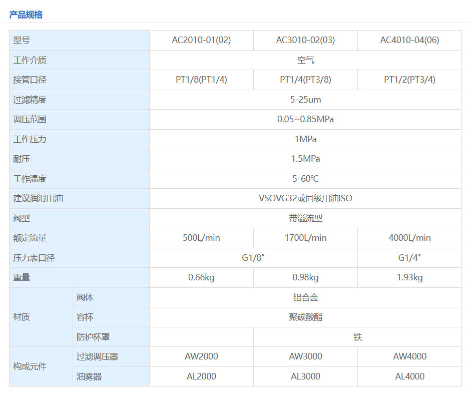Click the 产品规格 section heading
This screenshot has height=394, width=472.
coord(26,15)
